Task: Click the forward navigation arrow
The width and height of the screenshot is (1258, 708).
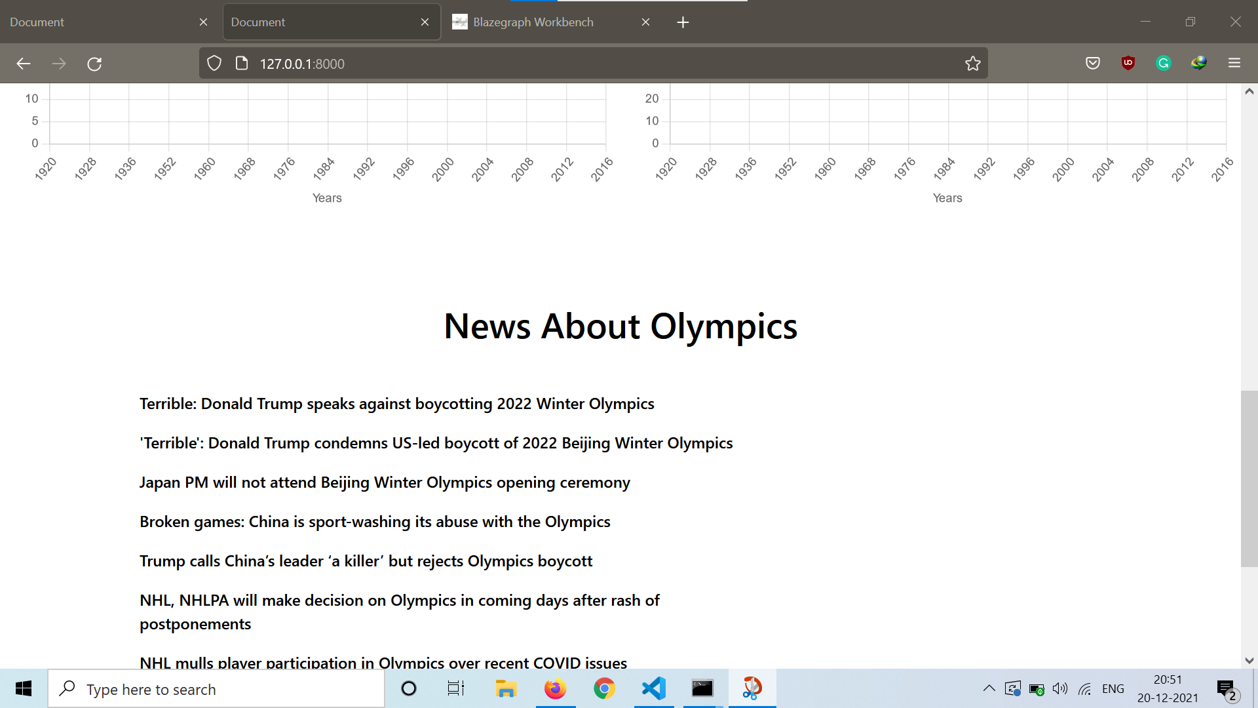Action: [x=59, y=64]
